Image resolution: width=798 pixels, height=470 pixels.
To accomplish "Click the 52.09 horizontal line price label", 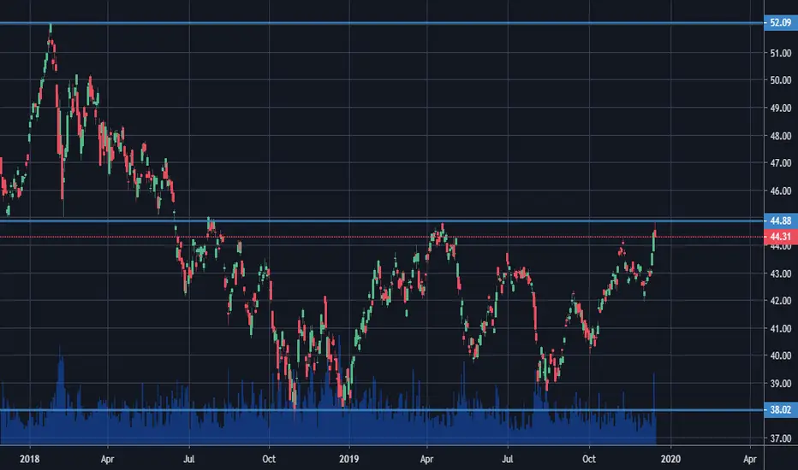I will click(781, 23).
